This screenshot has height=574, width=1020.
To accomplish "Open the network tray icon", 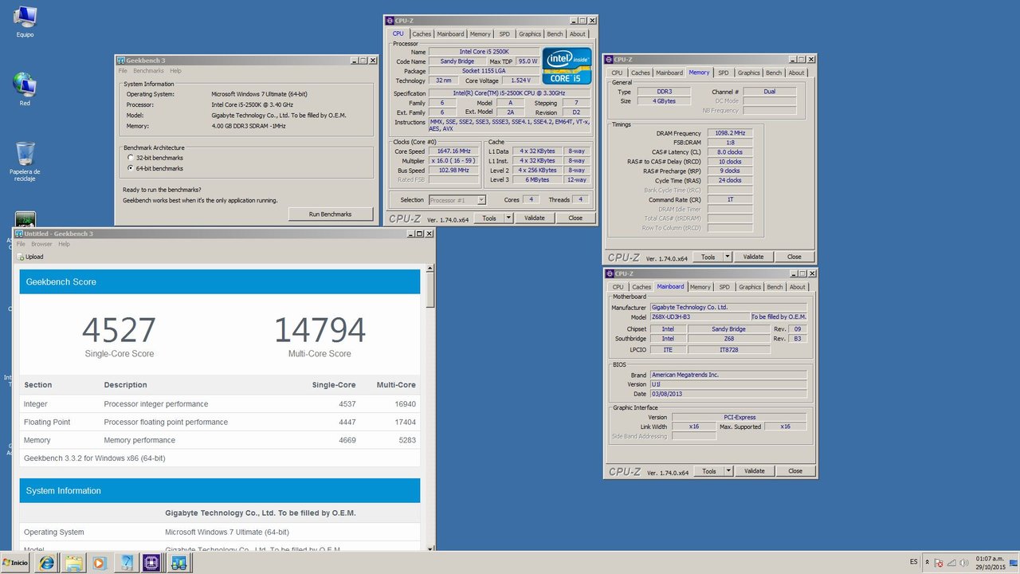I will pyautogui.click(x=951, y=563).
